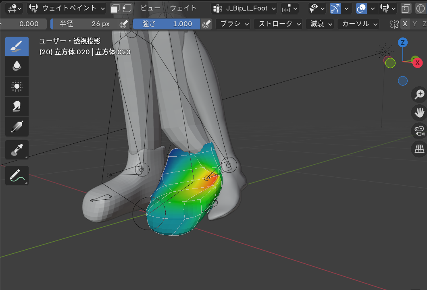The image size is (427, 290).
Task: Toggle show gizmo button
Action: tap(335, 8)
